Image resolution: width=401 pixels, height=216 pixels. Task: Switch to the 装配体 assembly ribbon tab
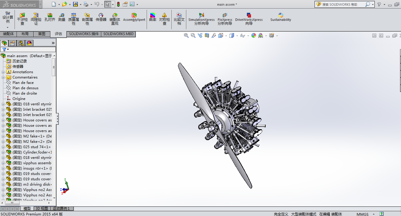(8, 34)
